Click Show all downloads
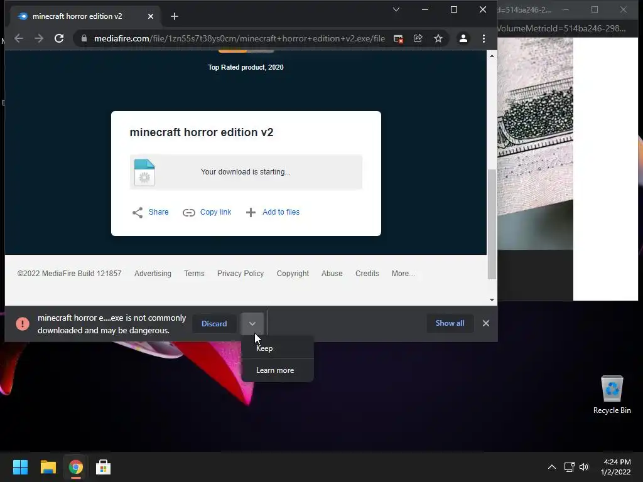 click(450, 323)
